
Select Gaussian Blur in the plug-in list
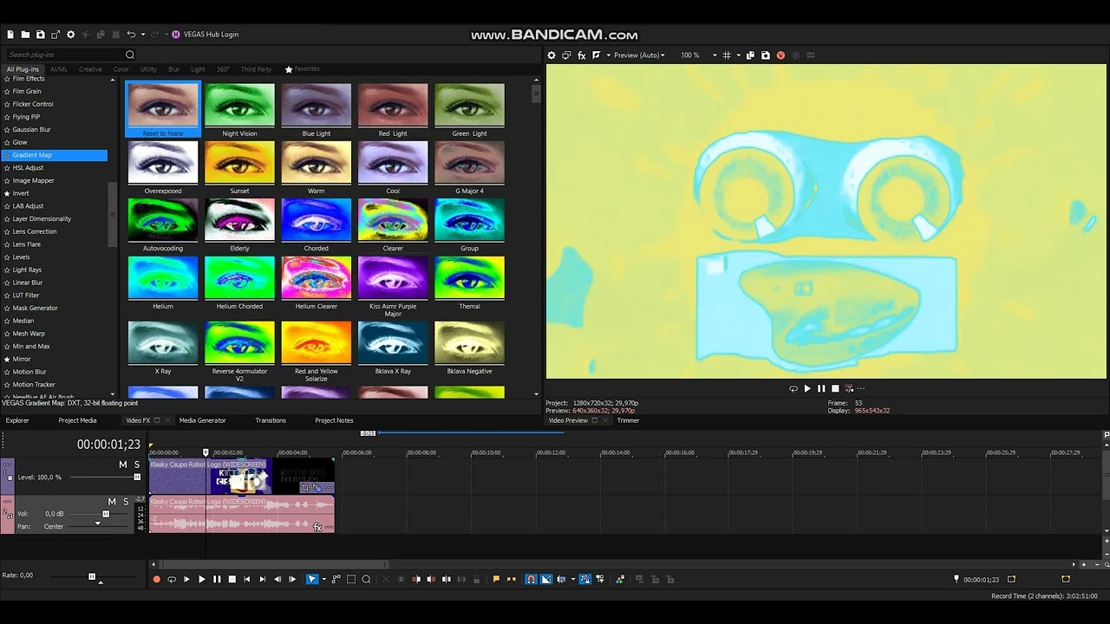coord(31,130)
